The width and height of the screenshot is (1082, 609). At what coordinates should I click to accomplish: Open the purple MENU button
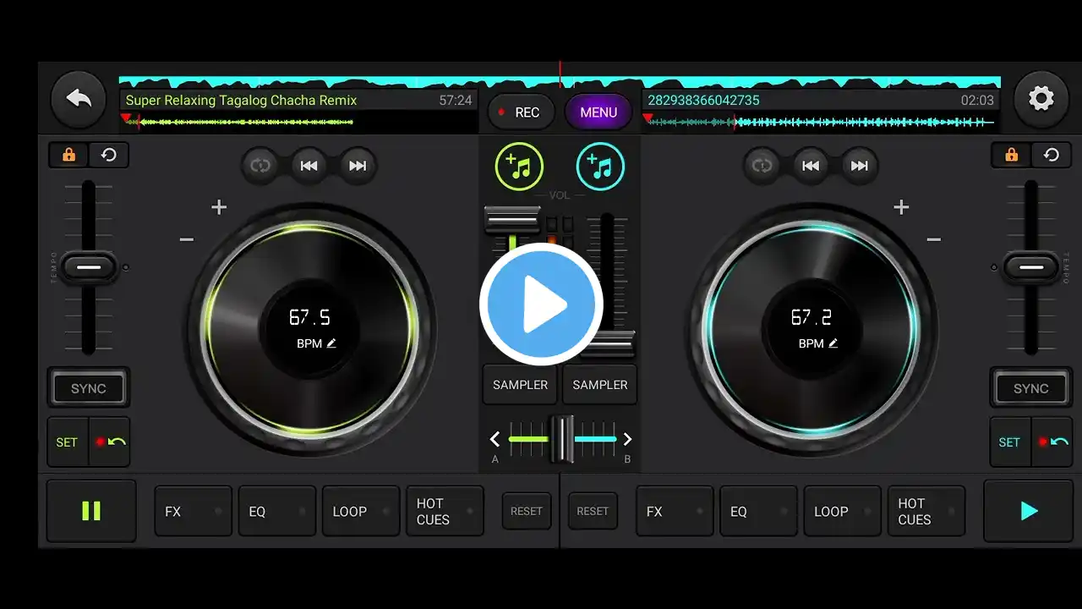click(x=598, y=112)
